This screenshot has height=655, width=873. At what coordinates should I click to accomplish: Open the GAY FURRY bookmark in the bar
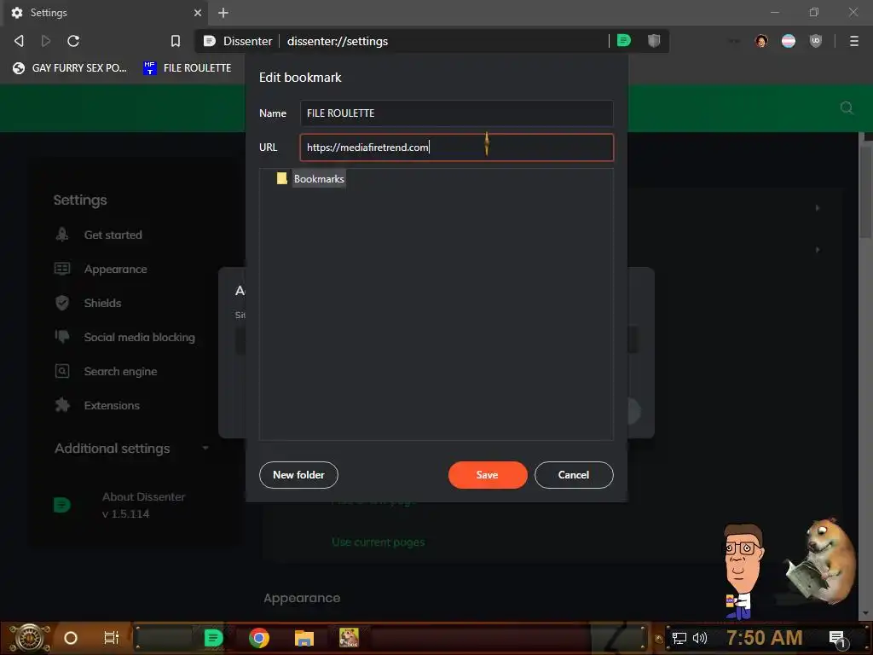70,68
